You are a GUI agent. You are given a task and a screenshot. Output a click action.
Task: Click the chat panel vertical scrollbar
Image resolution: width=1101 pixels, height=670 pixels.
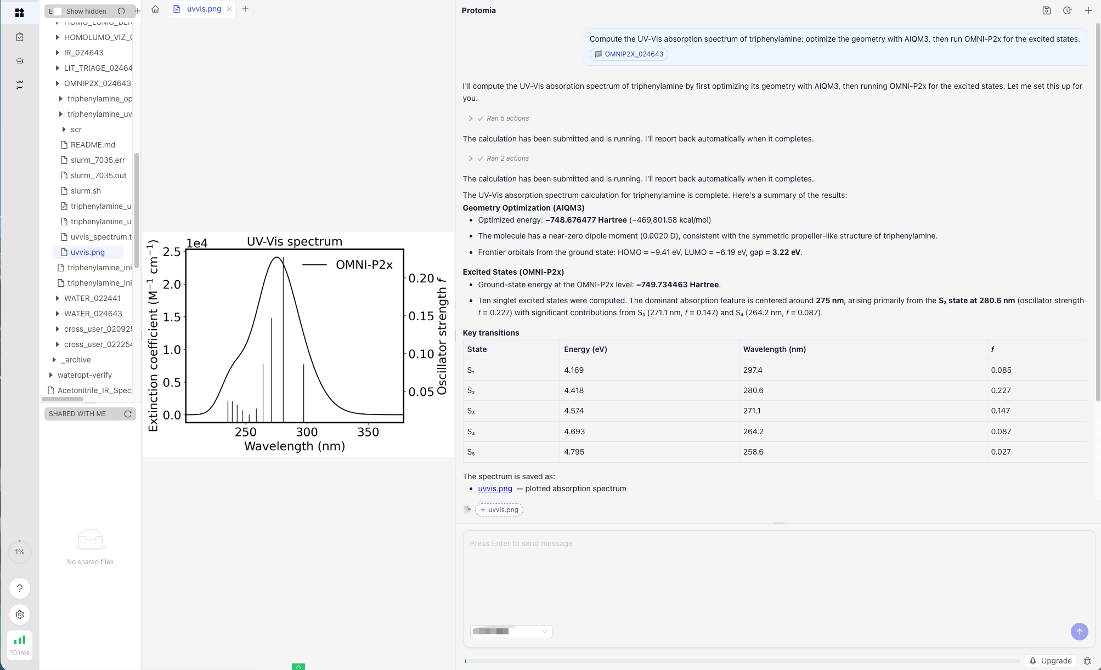pyautogui.click(x=1098, y=212)
